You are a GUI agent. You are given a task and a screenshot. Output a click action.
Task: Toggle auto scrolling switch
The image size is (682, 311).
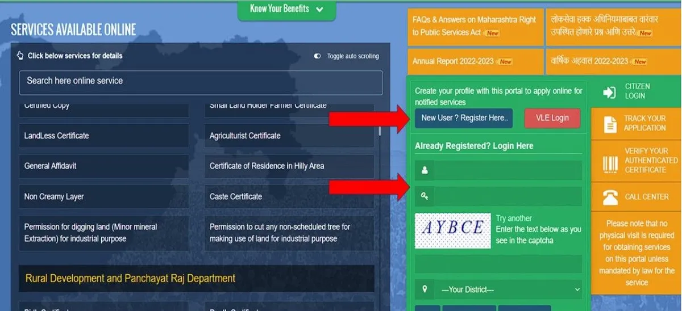click(317, 56)
